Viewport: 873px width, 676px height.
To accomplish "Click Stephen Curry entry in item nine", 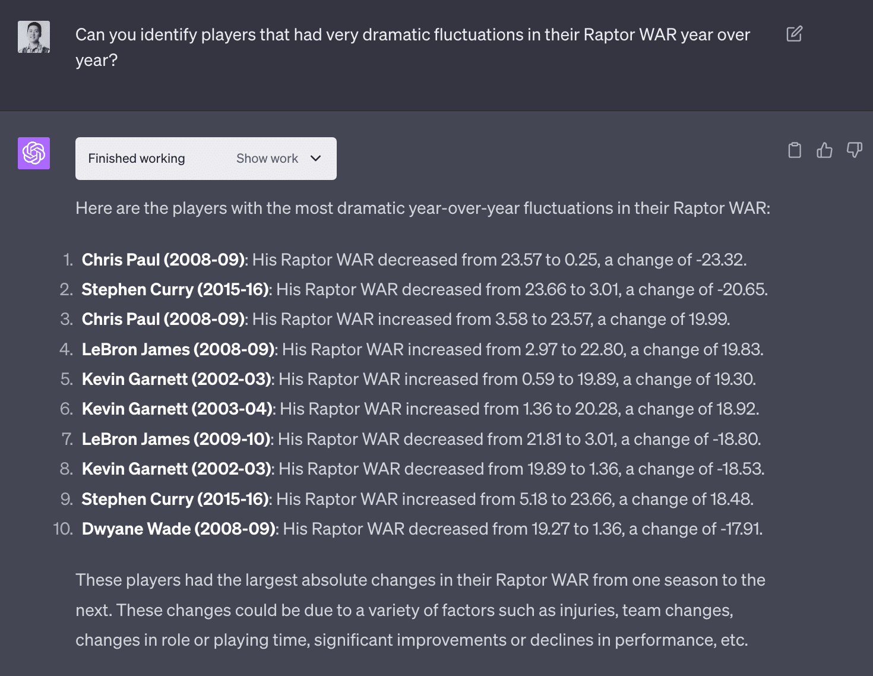I will [175, 499].
